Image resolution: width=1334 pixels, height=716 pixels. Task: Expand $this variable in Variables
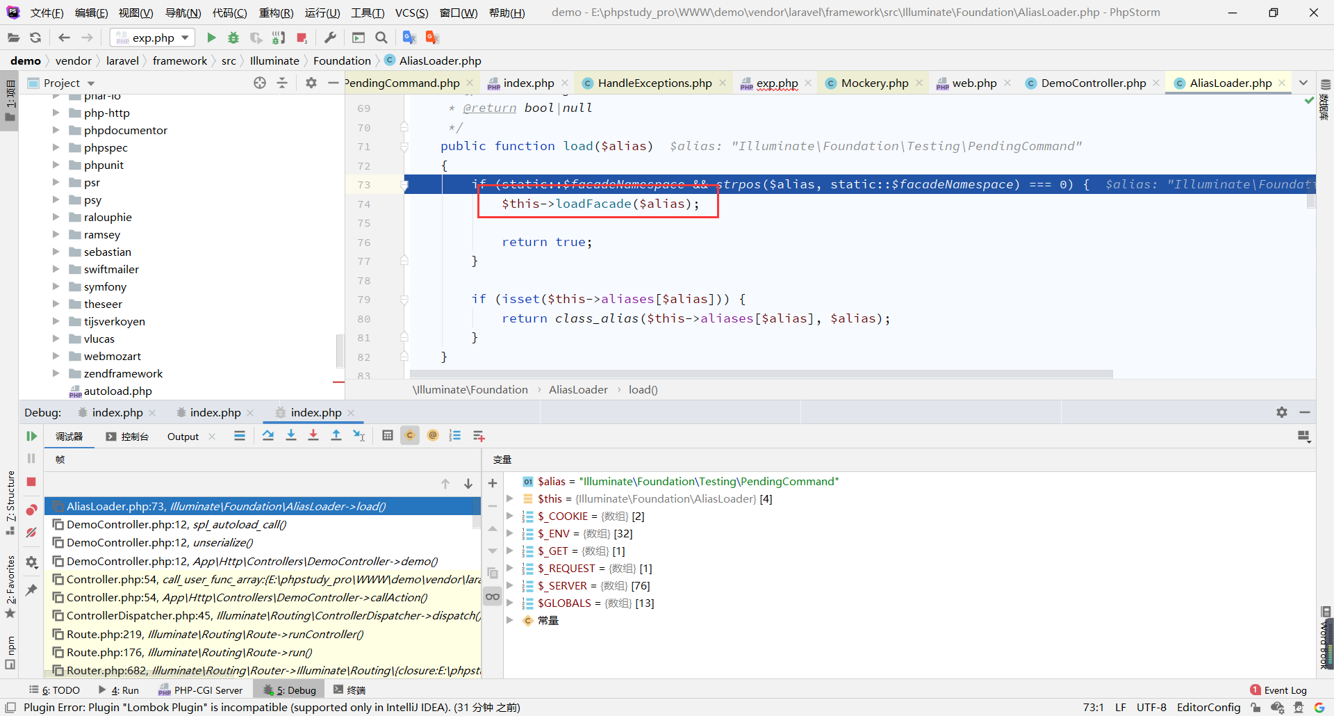click(509, 498)
